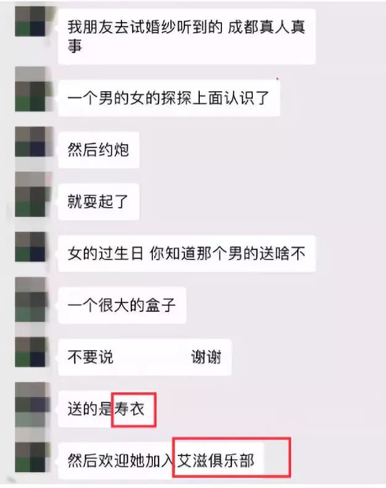Select the message bubble 我朋友去试婚纱听到的

187,37
